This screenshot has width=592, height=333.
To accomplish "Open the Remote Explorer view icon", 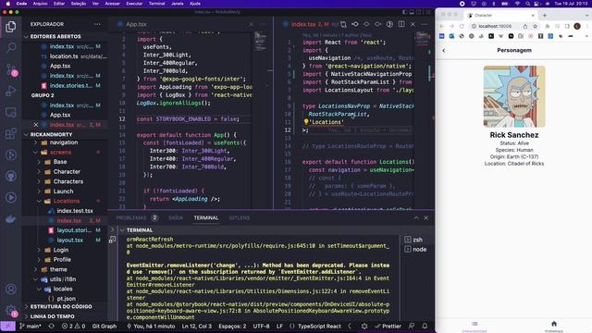I will [x=10, y=112].
